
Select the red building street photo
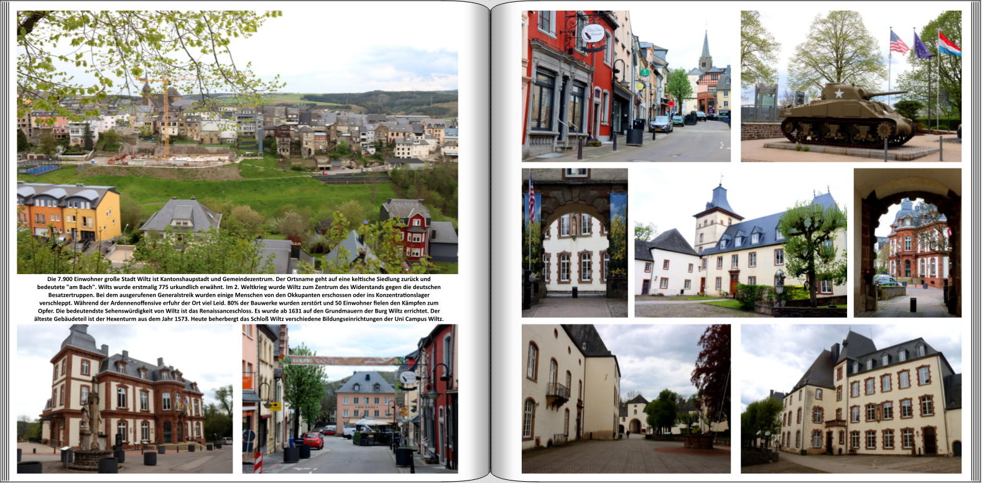click(626, 86)
